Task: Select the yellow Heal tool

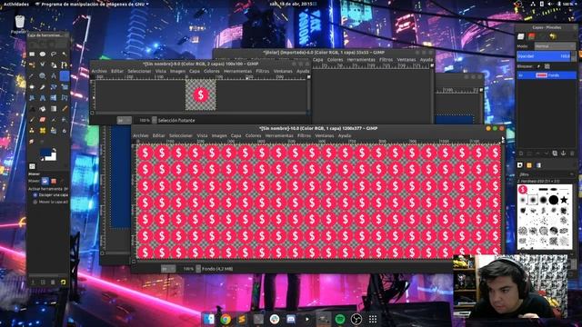Action: pos(43,131)
